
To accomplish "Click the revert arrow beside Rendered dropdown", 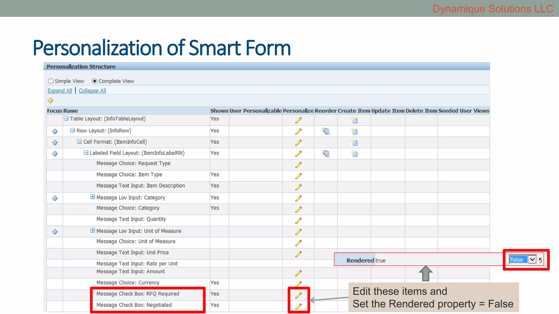I will 540,260.
